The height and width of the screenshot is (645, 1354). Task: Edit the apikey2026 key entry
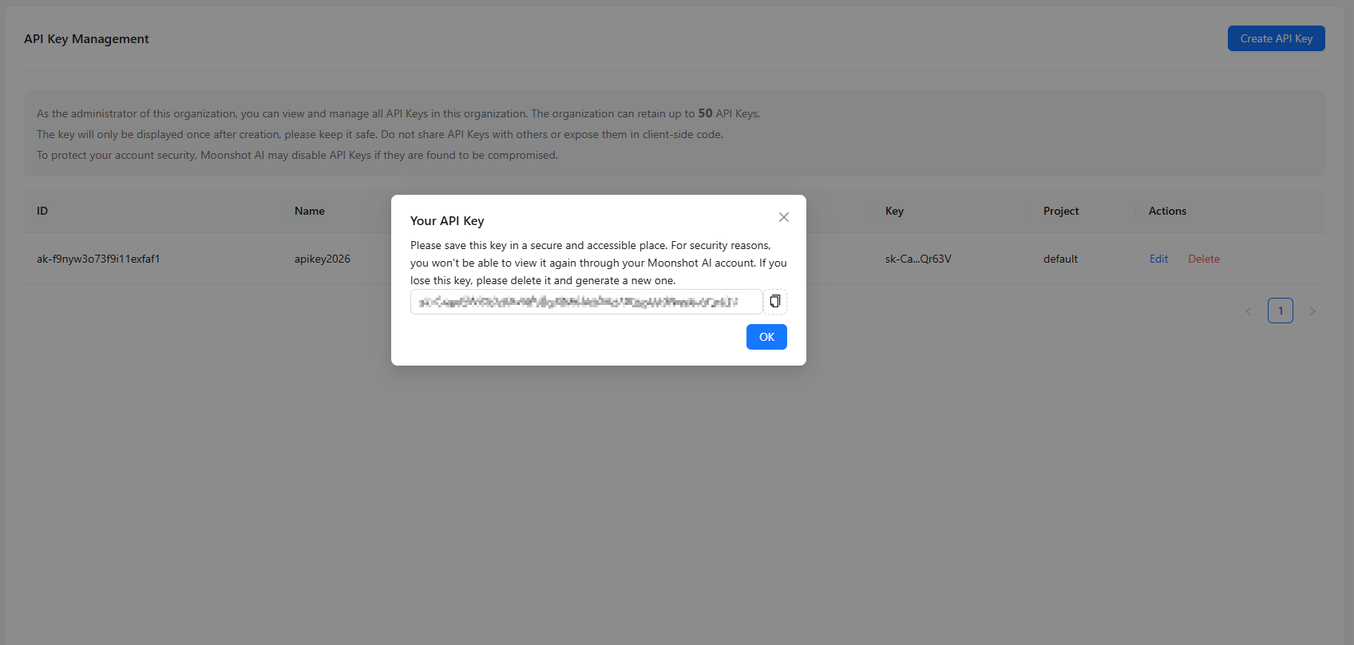1158,259
